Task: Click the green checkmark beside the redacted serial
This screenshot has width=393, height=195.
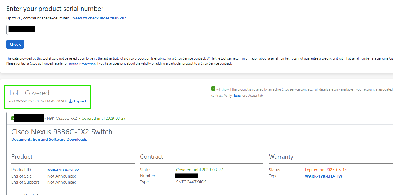Action: [13, 118]
